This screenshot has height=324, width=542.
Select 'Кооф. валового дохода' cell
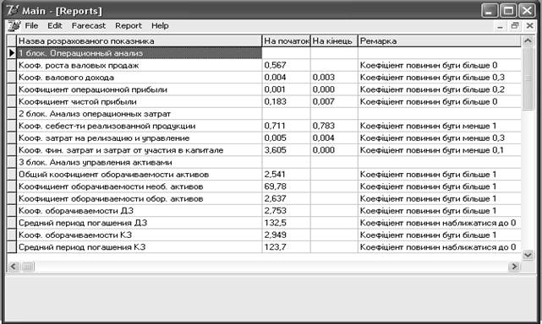pyautogui.click(x=140, y=78)
